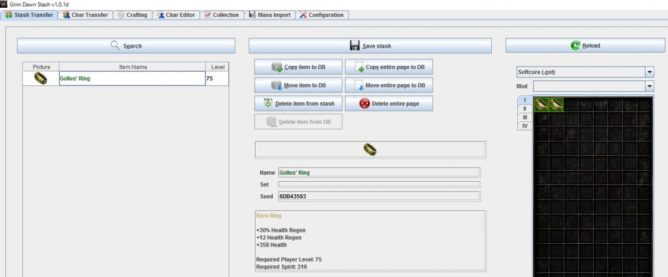Viewport: 668px width, 277px height.
Task: Click the Char Transfer tab icon
Action: click(x=66, y=15)
